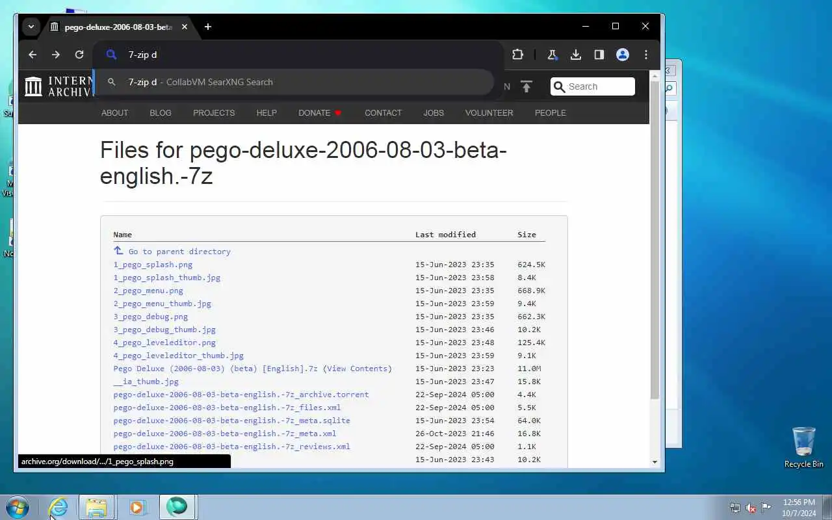Open the VOLUNTEER menu item
This screenshot has width=832, height=520.
489,113
